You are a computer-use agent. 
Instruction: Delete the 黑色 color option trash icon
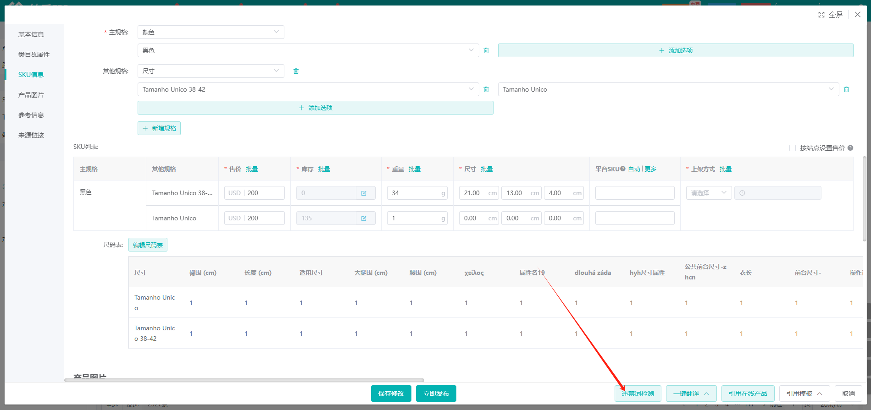486,50
